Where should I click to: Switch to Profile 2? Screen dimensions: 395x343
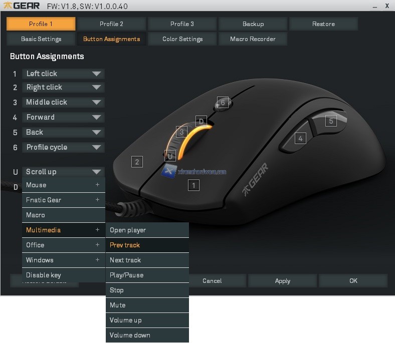point(111,24)
